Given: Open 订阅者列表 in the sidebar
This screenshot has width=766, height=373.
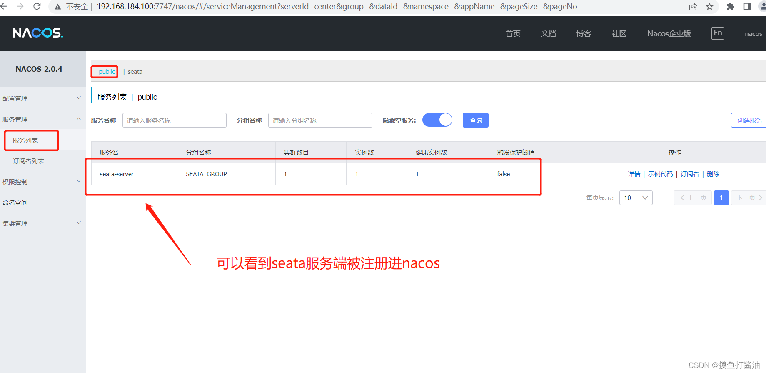Looking at the screenshot, I should pyautogui.click(x=28, y=161).
